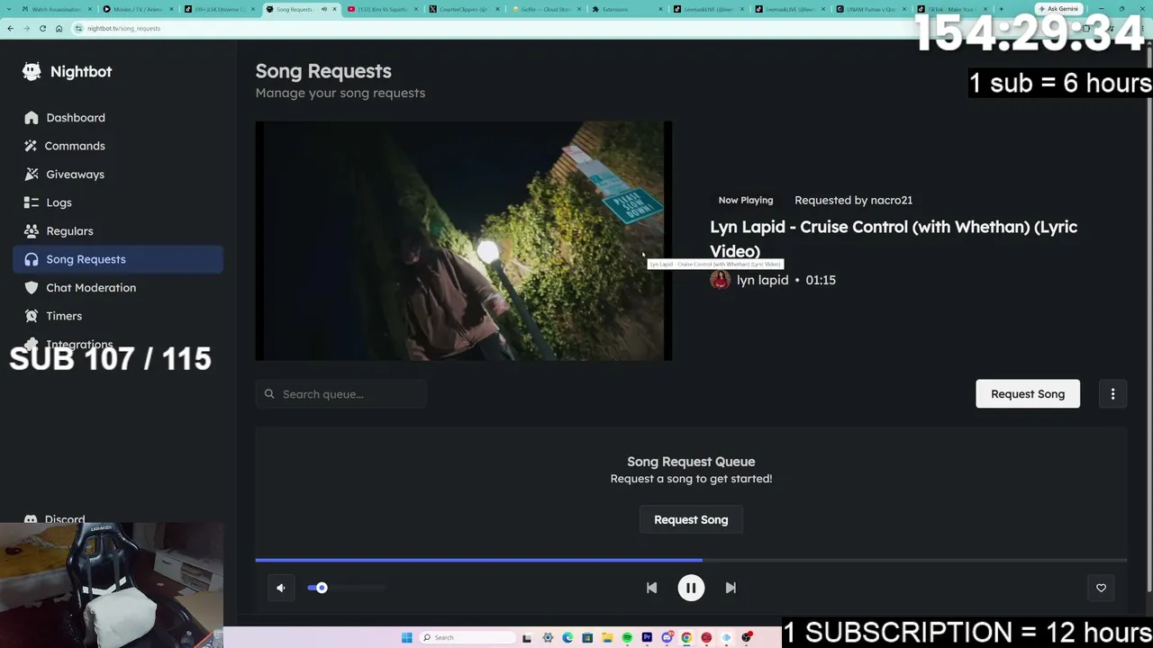
Task: Open Discord from the taskbar
Action: [667, 638]
